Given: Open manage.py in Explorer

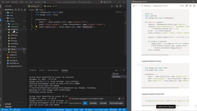Looking at the screenshot, I should pyautogui.click(x=14, y=60).
